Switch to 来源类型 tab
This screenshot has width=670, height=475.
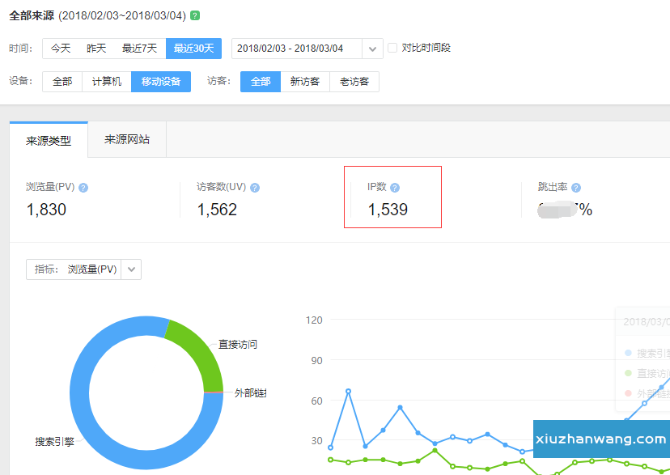49,140
